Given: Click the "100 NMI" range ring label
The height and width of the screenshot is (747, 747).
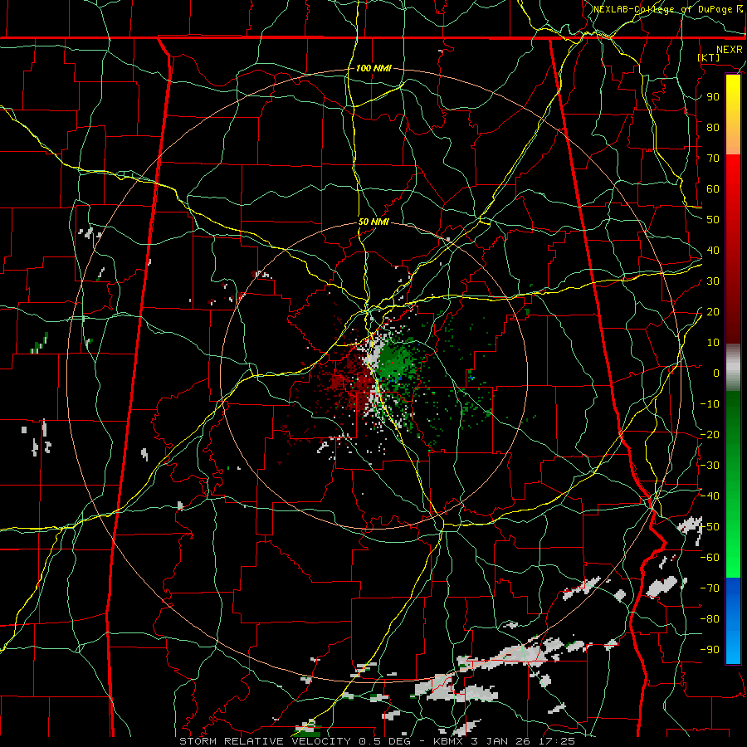Looking at the screenshot, I should (x=373, y=68).
